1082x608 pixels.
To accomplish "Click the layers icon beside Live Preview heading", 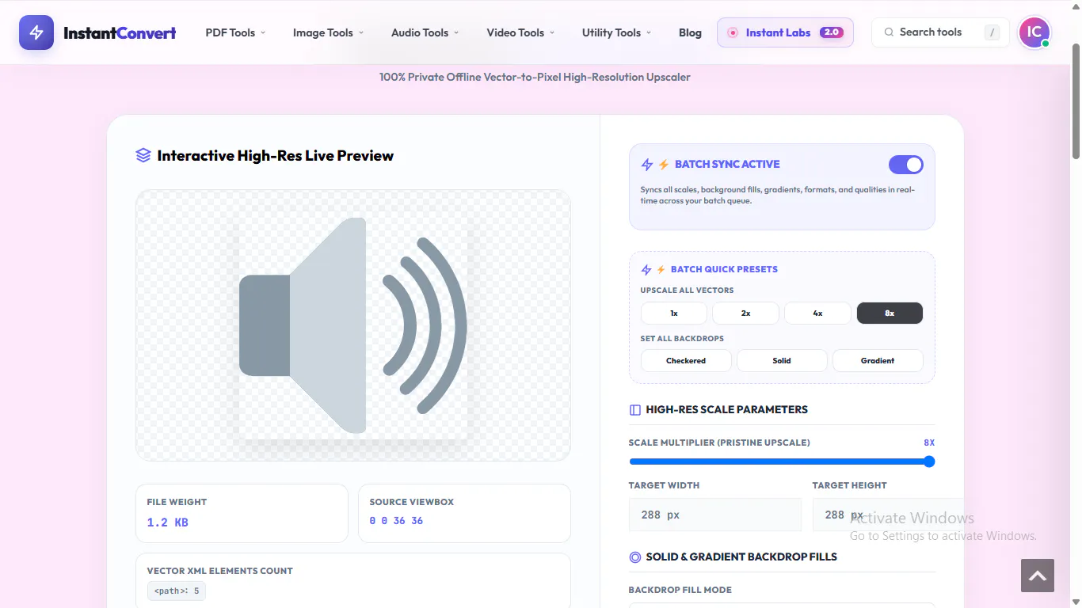I will 143,155.
